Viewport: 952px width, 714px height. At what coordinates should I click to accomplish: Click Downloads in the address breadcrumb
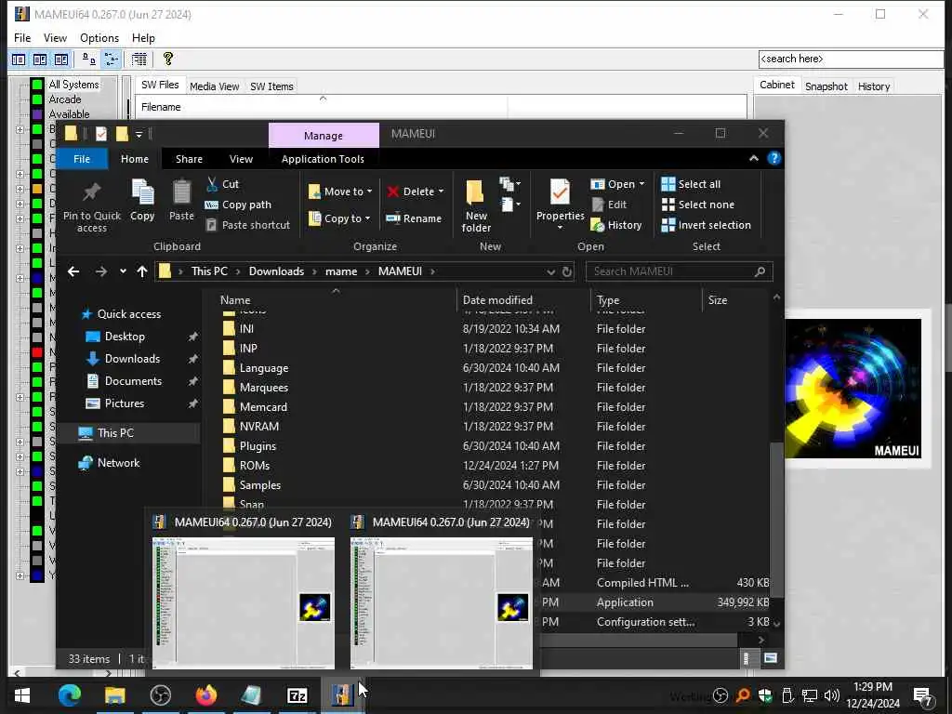[276, 271]
